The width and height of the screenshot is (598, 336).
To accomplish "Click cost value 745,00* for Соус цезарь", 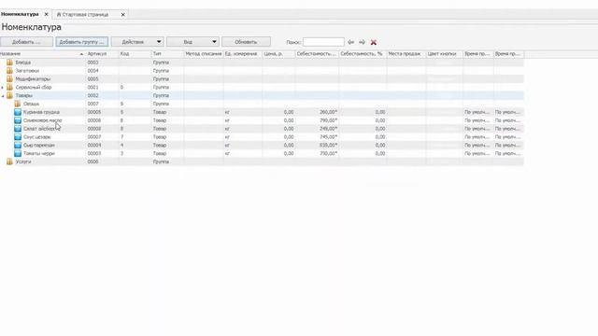I will tap(328, 137).
